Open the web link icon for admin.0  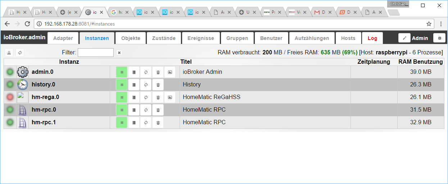[x=170, y=72]
